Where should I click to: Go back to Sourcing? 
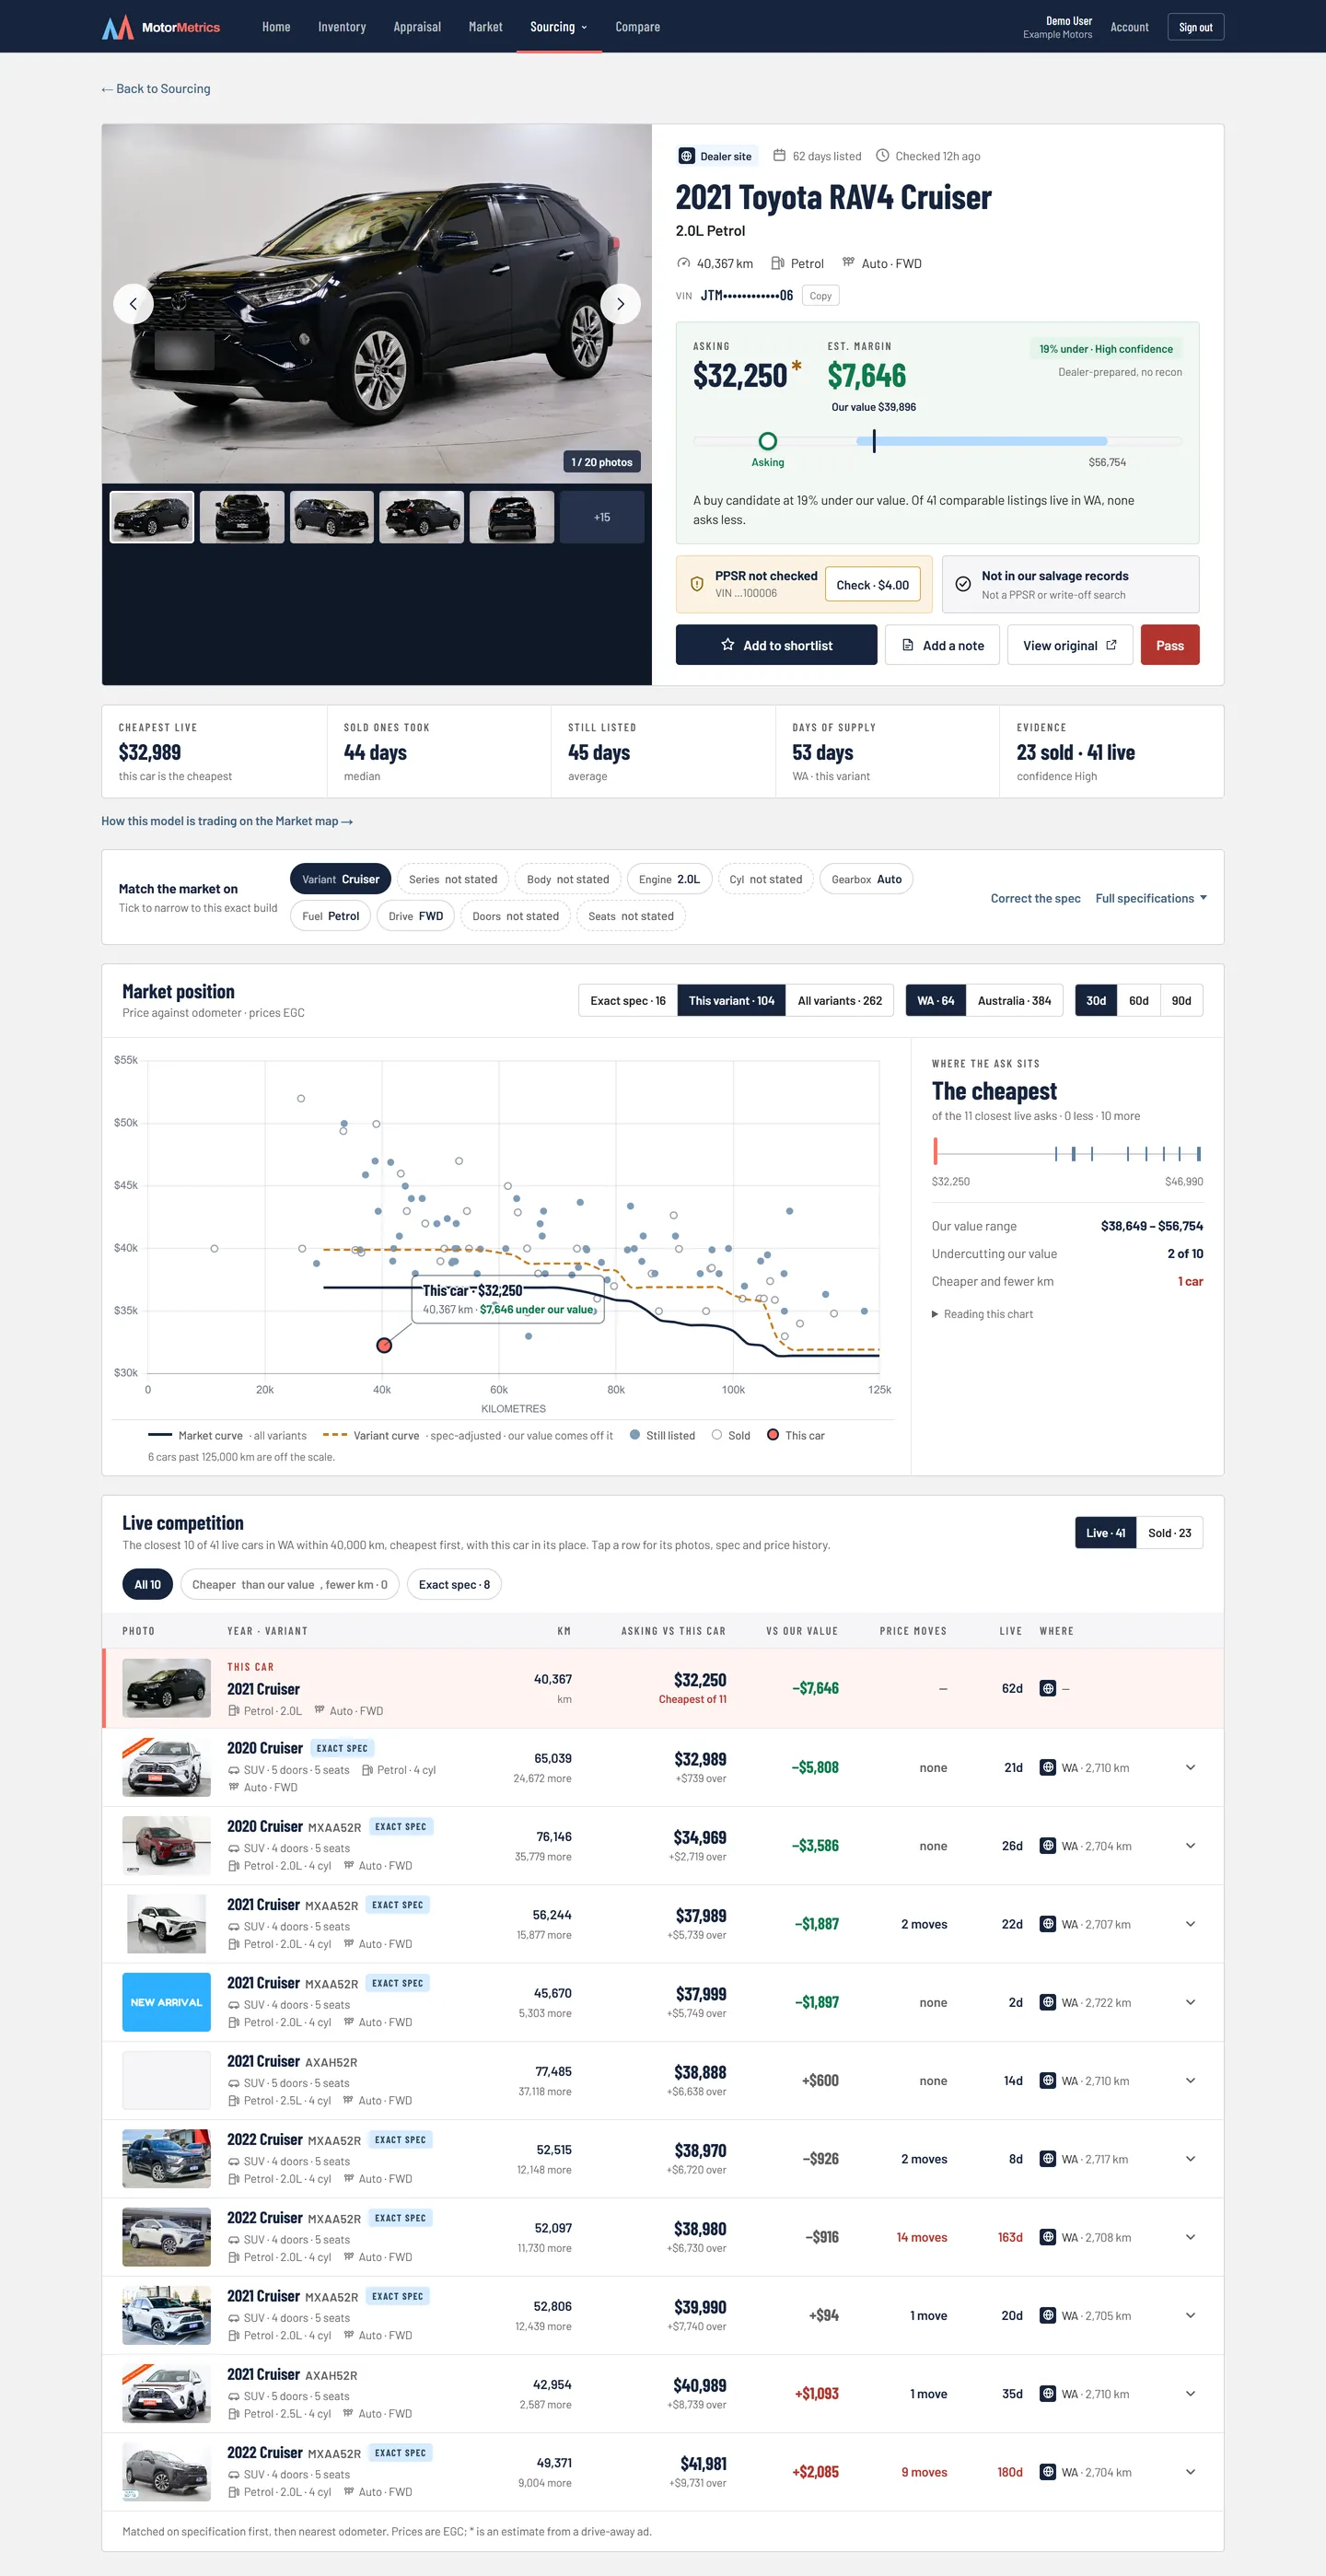click(x=156, y=89)
